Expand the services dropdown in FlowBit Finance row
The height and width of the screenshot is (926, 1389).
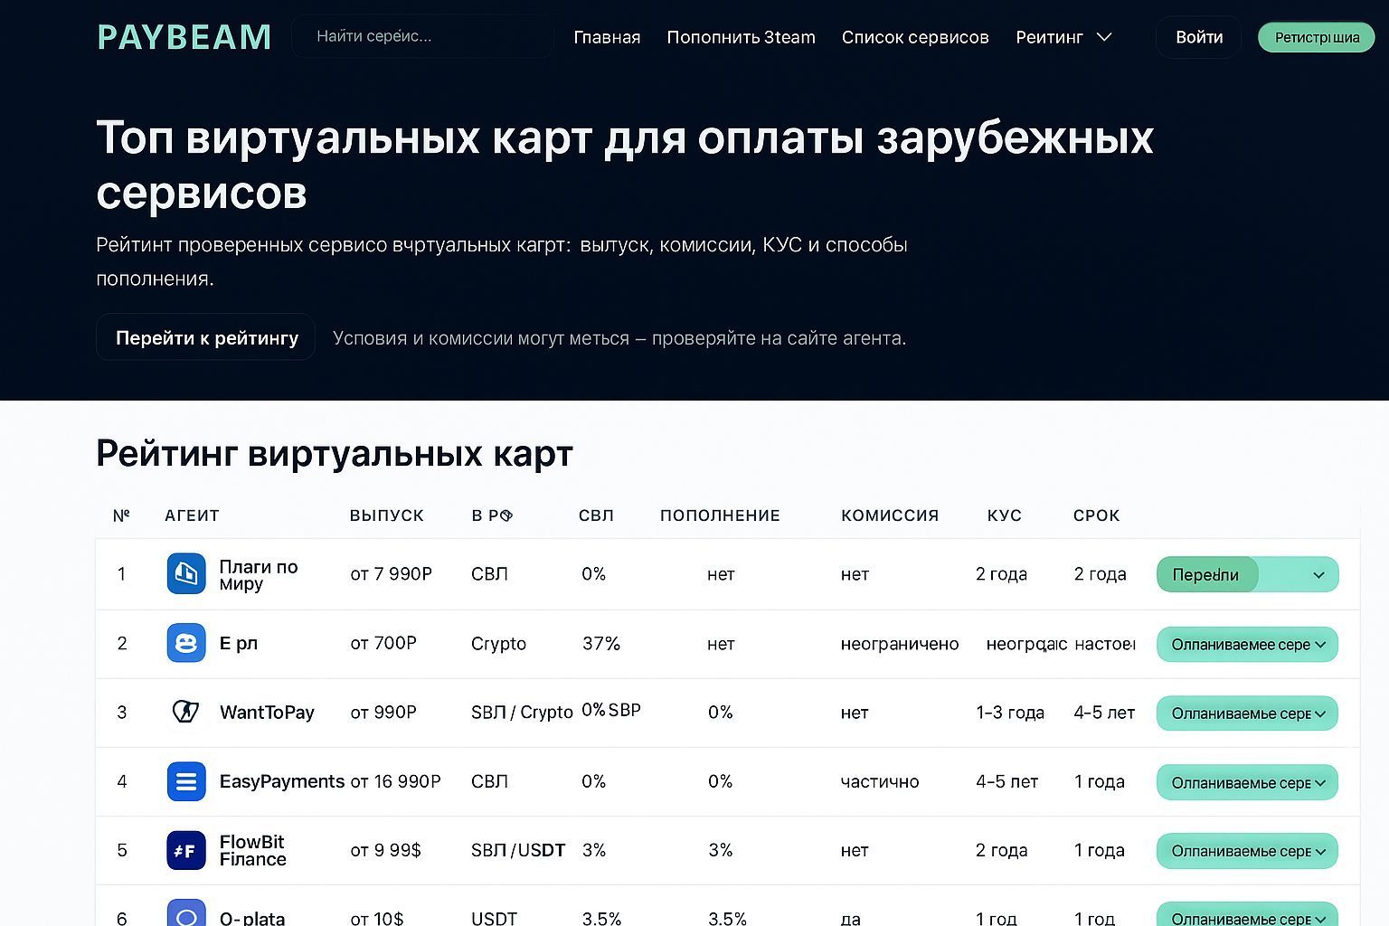[x=1247, y=851]
